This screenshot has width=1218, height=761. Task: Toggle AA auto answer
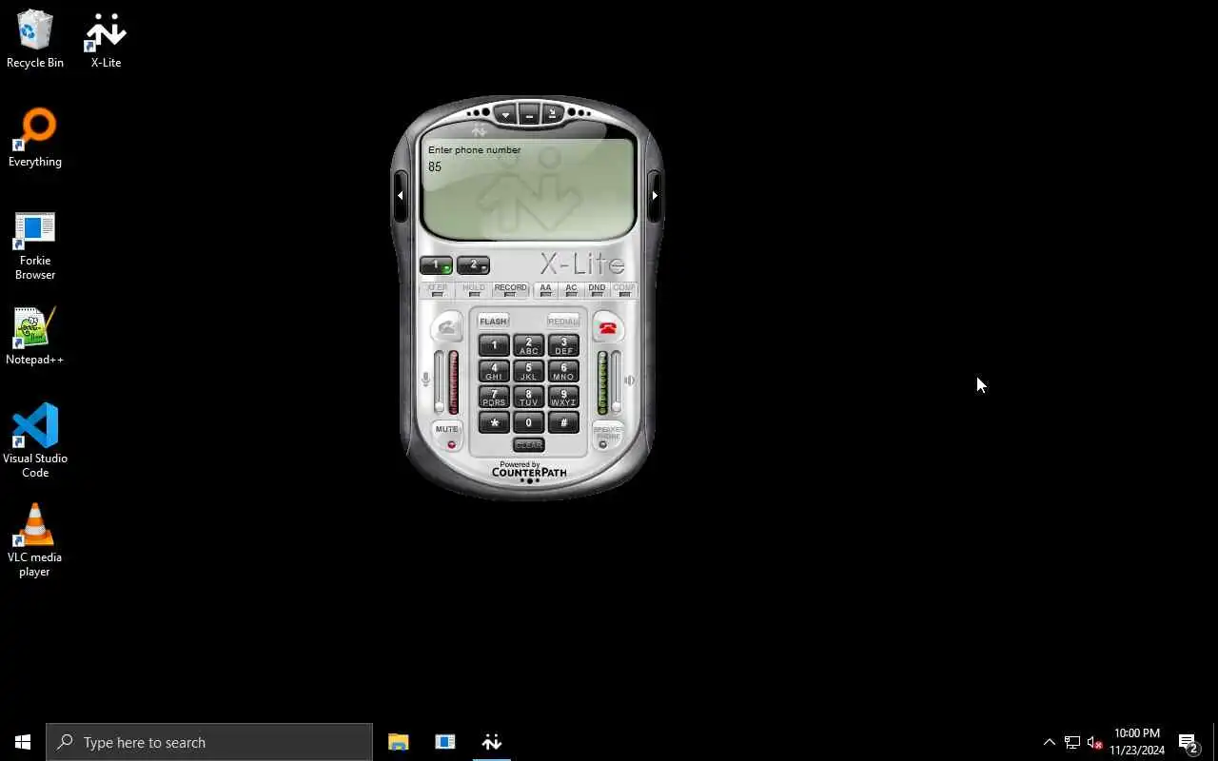click(545, 289)
